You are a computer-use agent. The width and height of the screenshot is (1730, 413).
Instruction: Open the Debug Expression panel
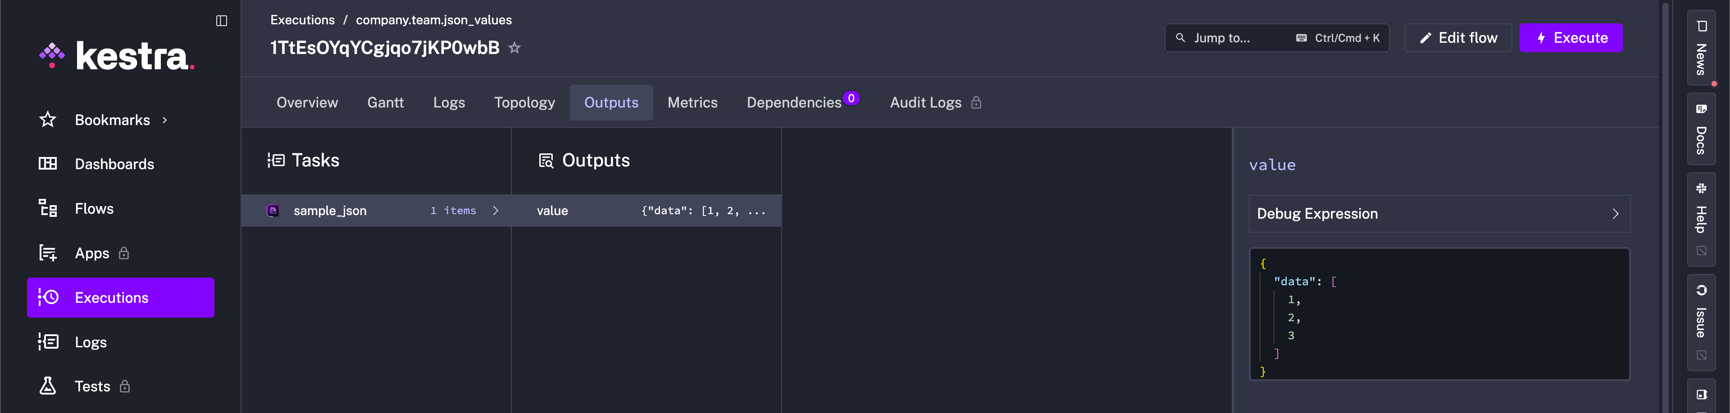[x=1438, y=213]
